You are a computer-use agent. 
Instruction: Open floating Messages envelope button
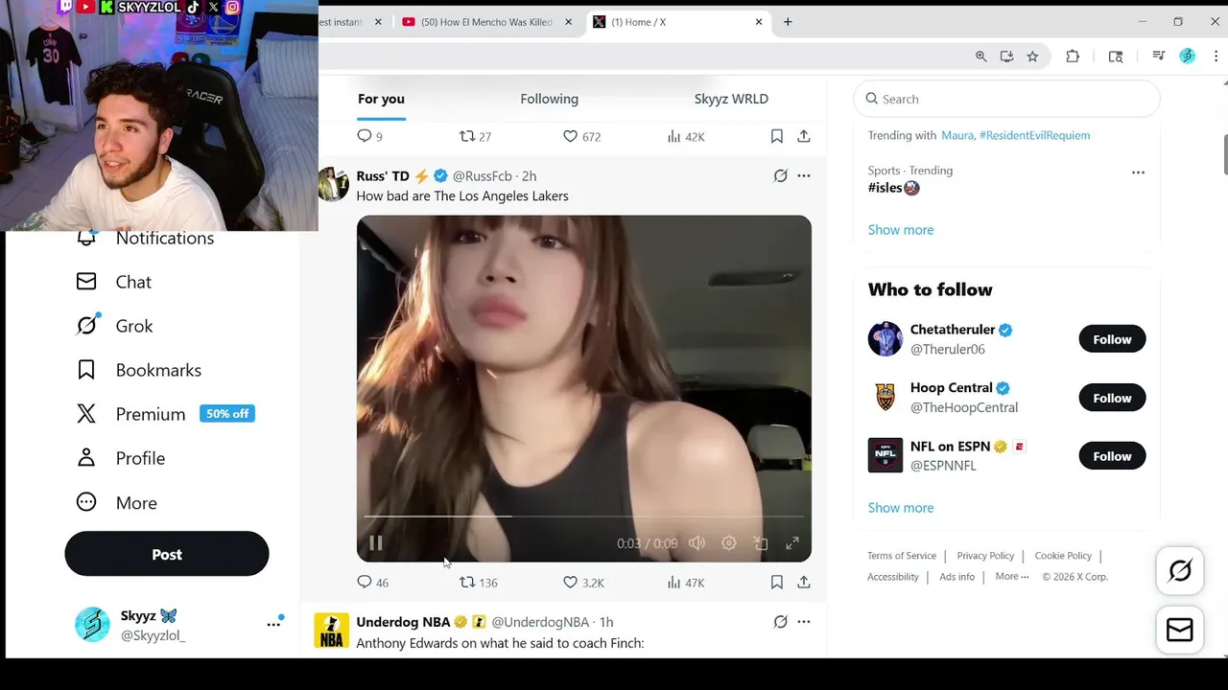click(x=1180, y=630)
